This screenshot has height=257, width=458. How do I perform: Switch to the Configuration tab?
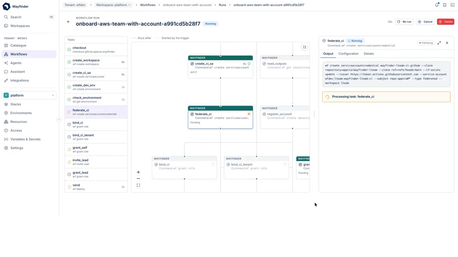tap(349, 54)
